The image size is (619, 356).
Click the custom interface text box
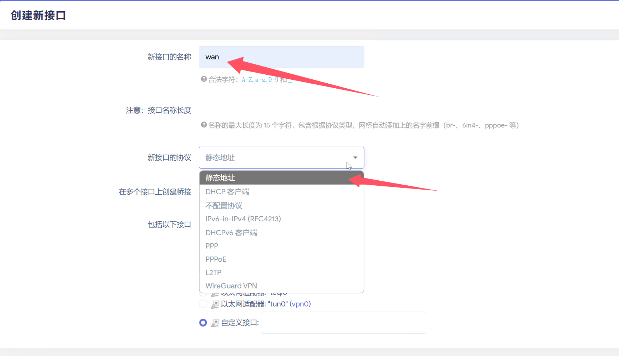[x=343, y=322]
